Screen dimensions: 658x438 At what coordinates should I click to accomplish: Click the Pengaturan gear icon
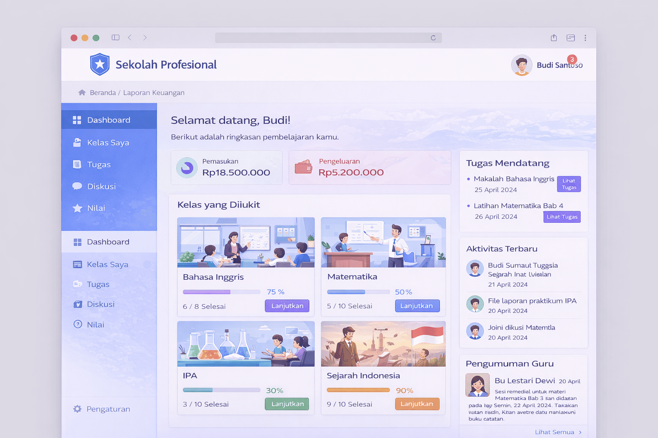[x=78, y=409]
